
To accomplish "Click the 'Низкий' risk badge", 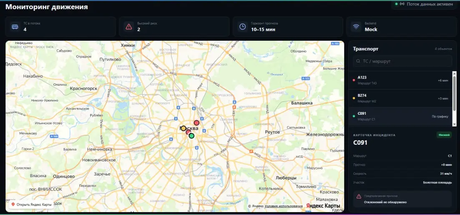I will pos(444,135).
